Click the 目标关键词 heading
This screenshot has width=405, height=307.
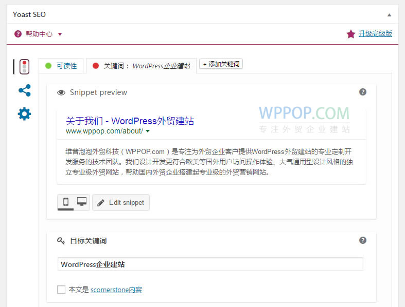coord(89,241)
